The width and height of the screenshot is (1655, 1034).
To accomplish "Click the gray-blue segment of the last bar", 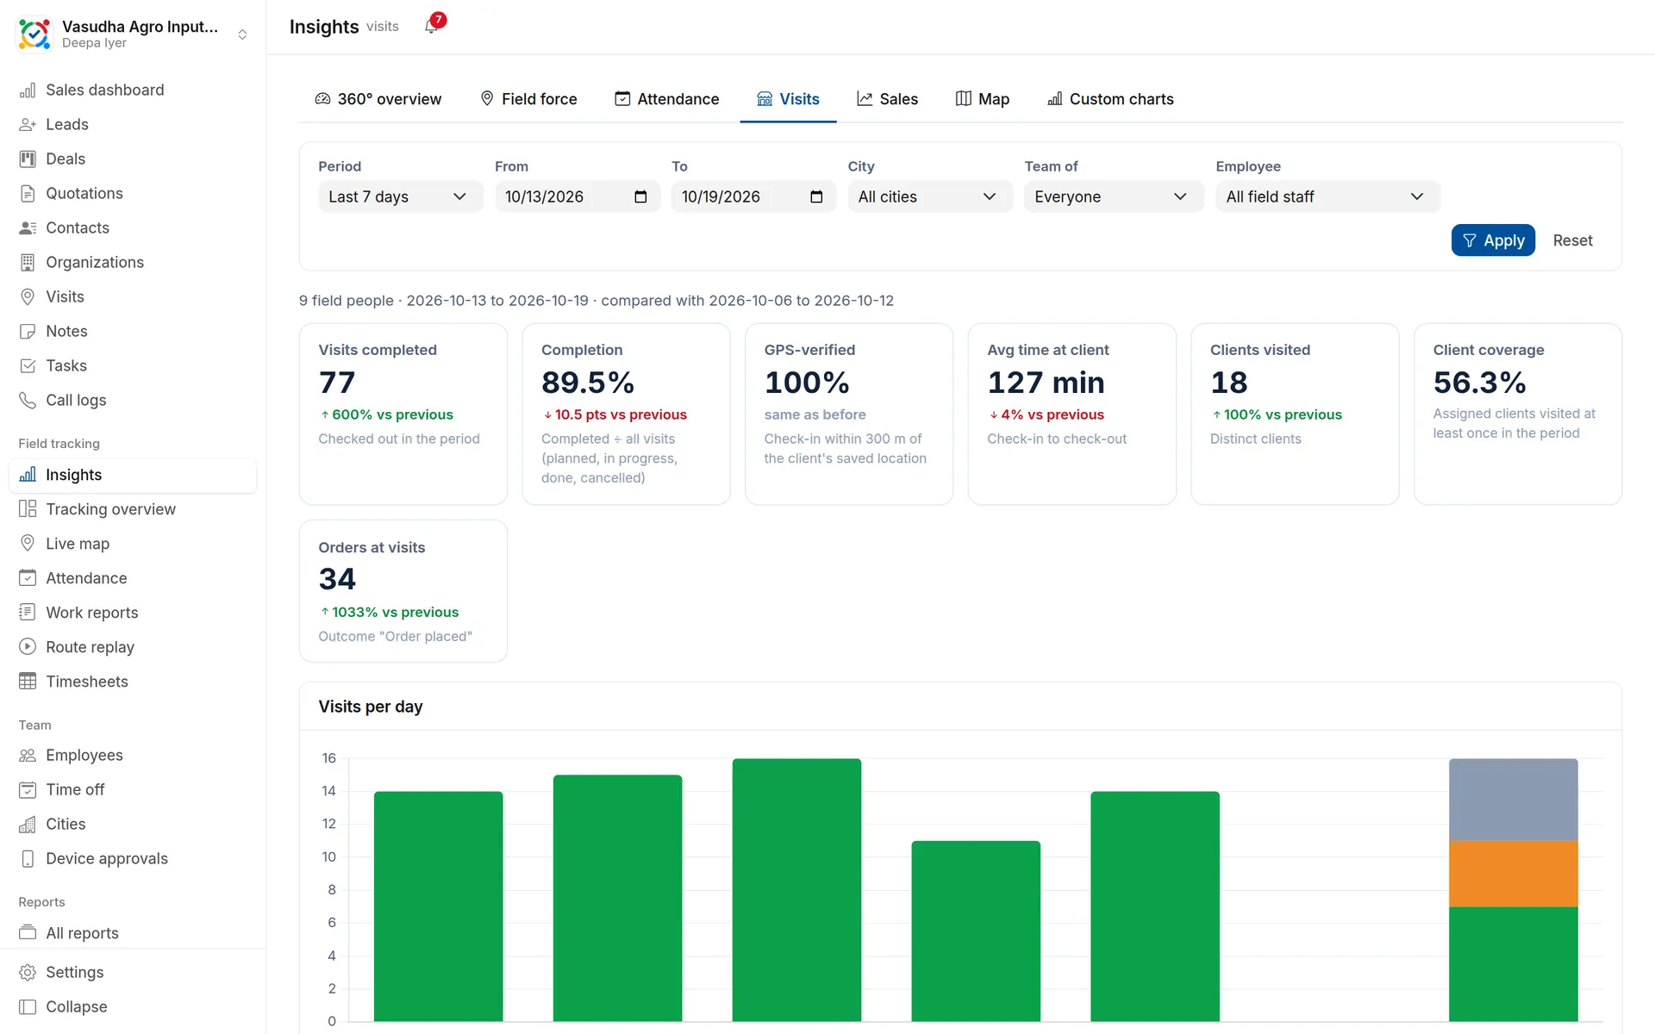I will (x=1513, y=800).
